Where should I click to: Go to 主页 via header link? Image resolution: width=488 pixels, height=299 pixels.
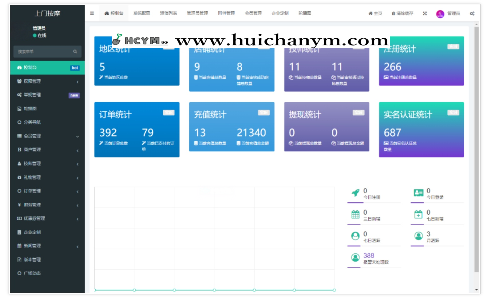pyautogui.click(x=375, y=13)
